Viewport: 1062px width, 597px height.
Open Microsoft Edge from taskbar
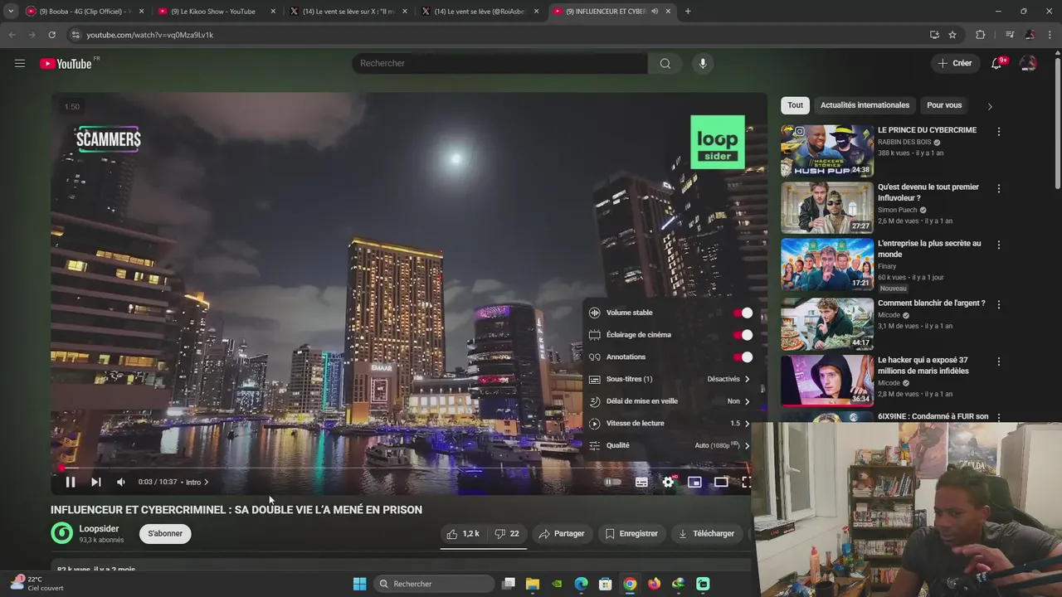coord(581,584)
